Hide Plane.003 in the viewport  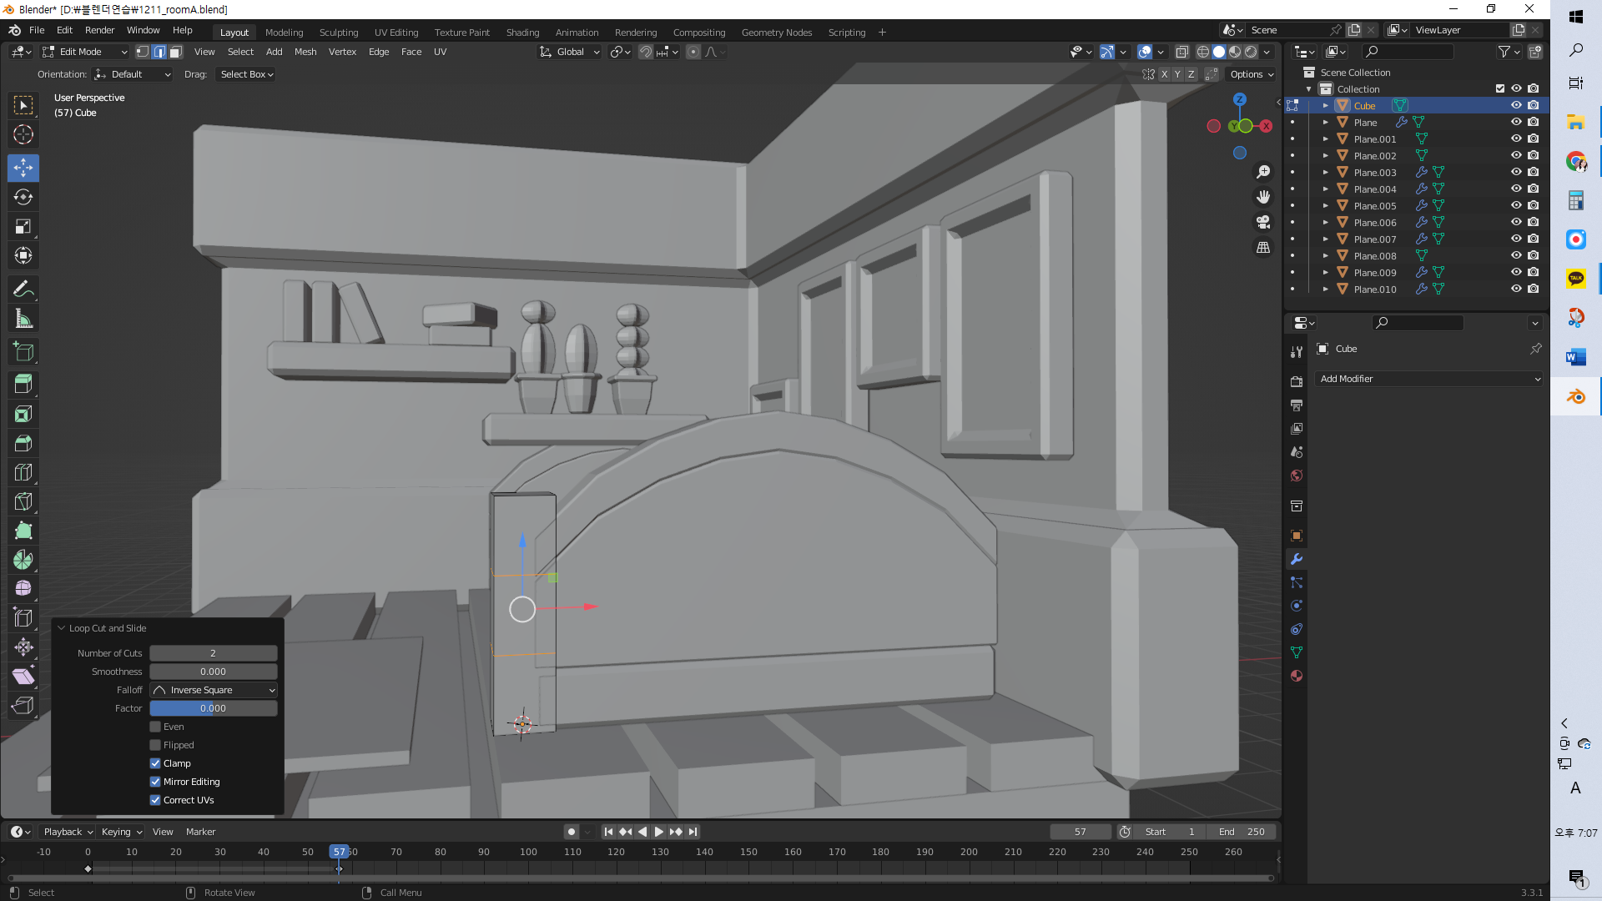[1516, 172]
